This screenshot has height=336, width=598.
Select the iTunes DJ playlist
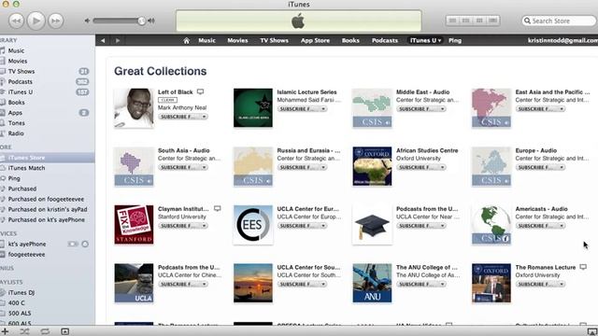click(21, 292)
